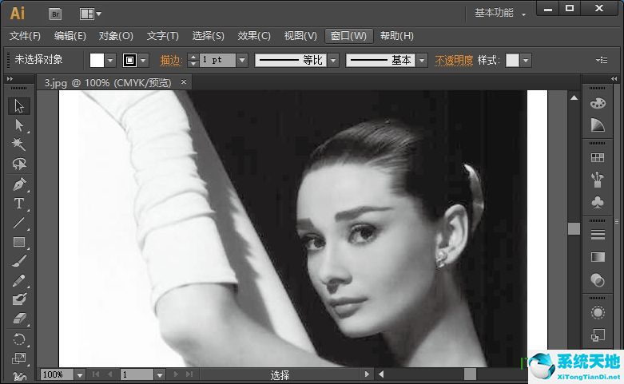The width and height of the screenshot is (624, 384).
Task: Select the Paintbrush tool
Action: pyautogui.click(x=19, y=261)
